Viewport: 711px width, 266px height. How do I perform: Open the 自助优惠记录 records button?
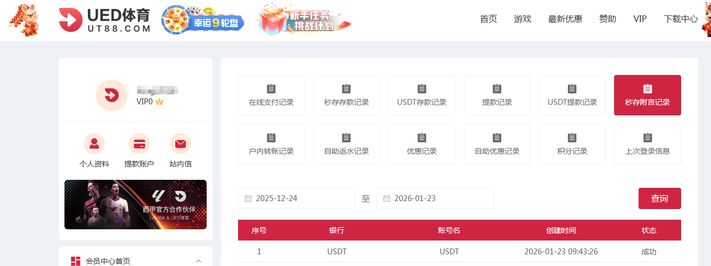497,144
